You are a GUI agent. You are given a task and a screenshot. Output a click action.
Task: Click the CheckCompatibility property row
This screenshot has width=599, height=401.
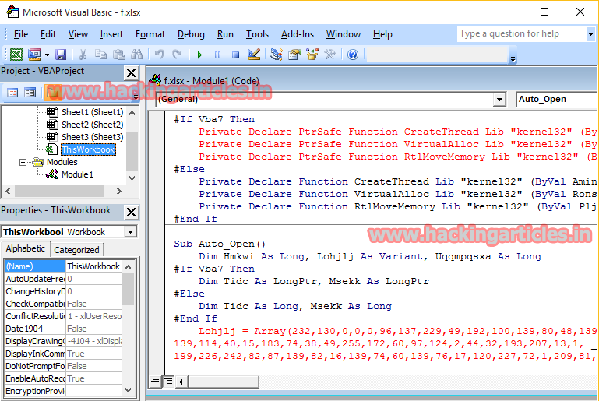pos(63,304)
